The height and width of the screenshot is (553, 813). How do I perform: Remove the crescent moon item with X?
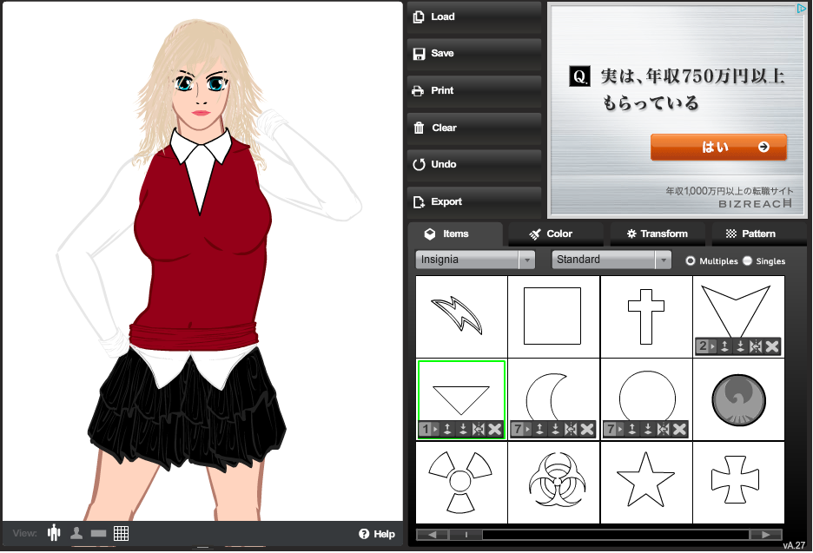pyautogui.click(x=587, y=429)
